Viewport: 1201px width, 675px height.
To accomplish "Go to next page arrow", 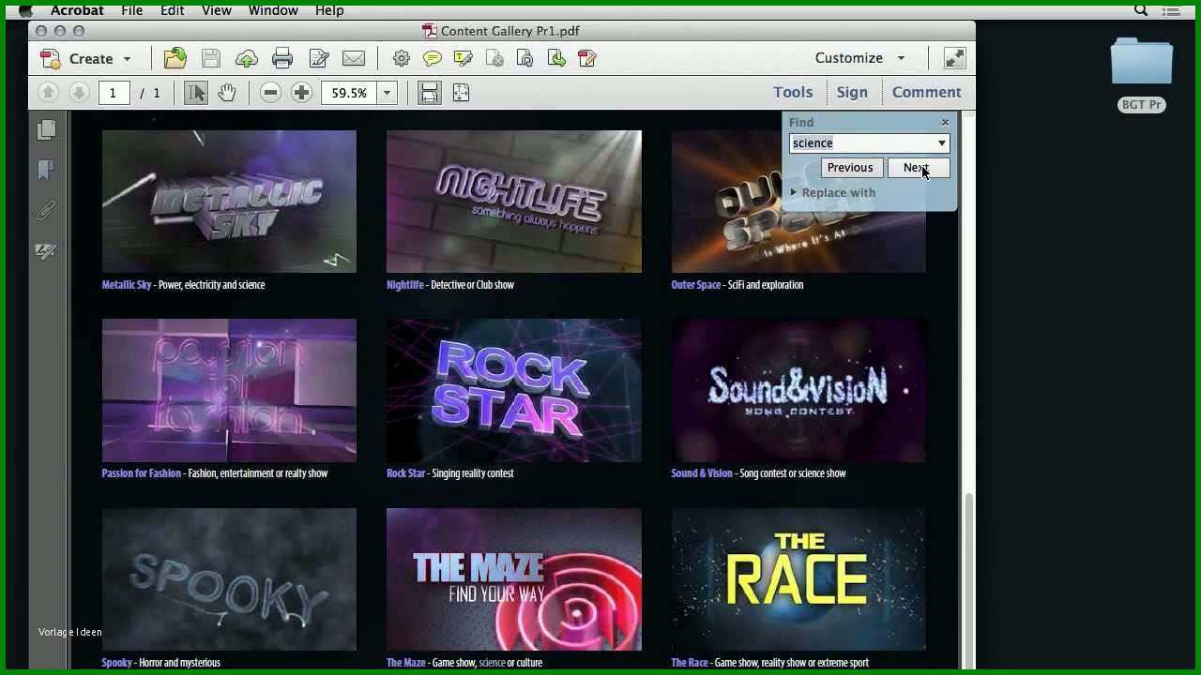I will (79, 93).
